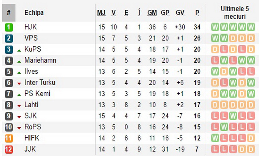Click the blue position 2 badge for VPS
Viewport: 259px width, 156px height.
[9, 38]
